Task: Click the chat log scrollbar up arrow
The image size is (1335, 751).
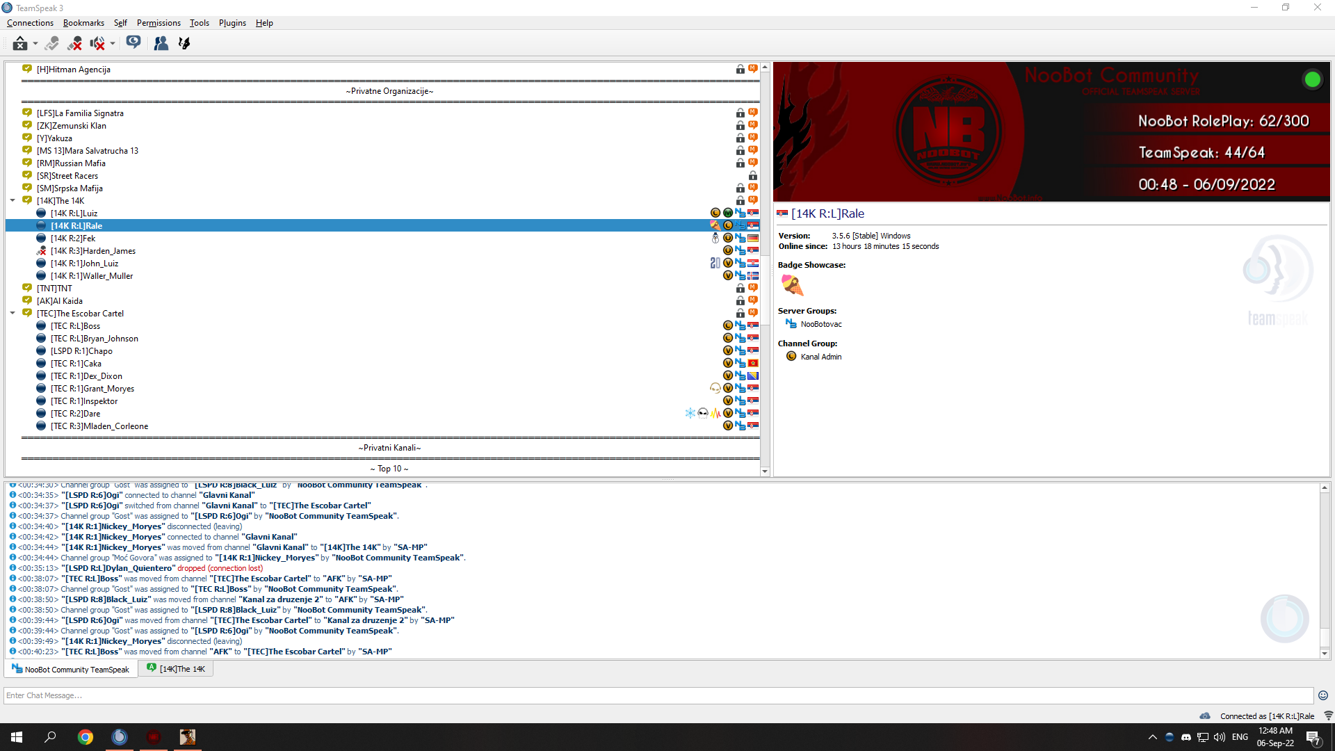Action: point(1325,488)
